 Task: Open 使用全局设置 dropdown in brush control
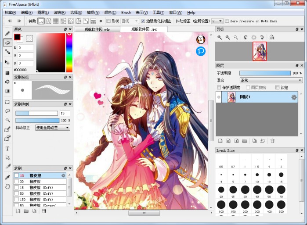tap(53, 128)
